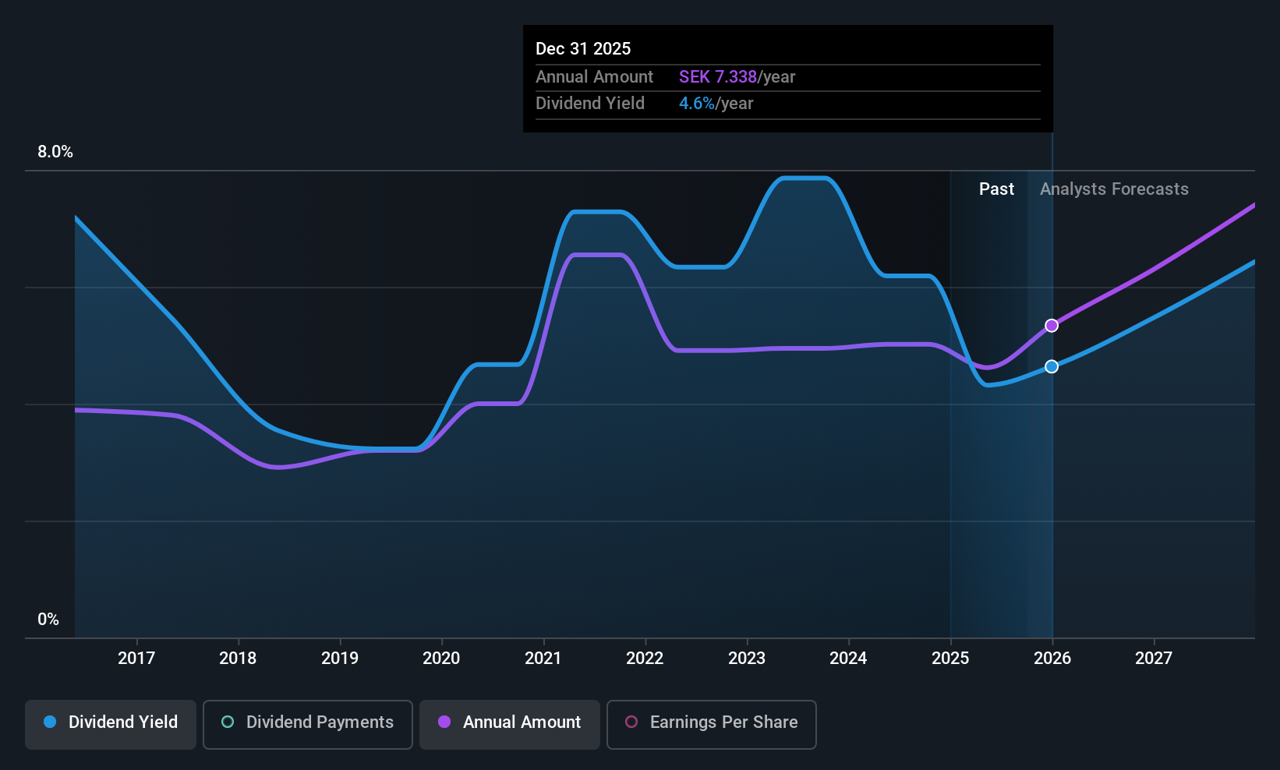
Task: Click the 2025 year label on x-axis
Action: pyautogui.click(x=950, y=659)
